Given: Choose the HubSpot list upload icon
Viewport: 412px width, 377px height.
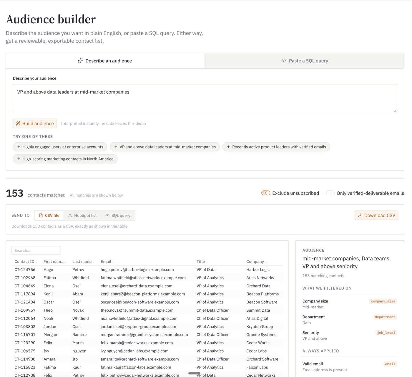Looking at the screenshot, I should coord(70,215).
